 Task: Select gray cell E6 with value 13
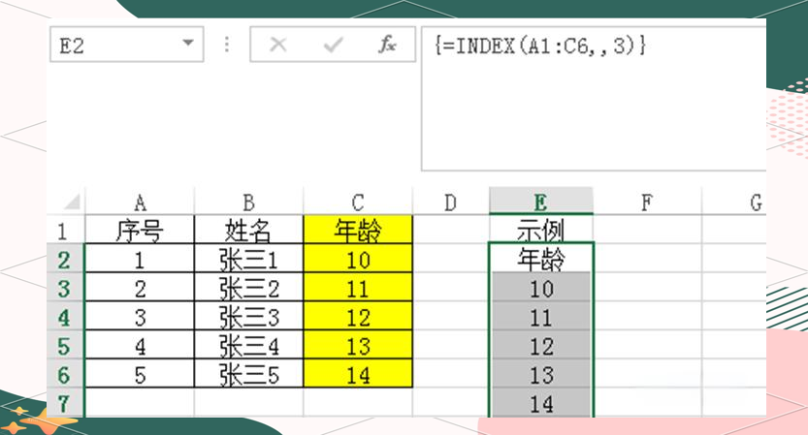click(541, 374)
